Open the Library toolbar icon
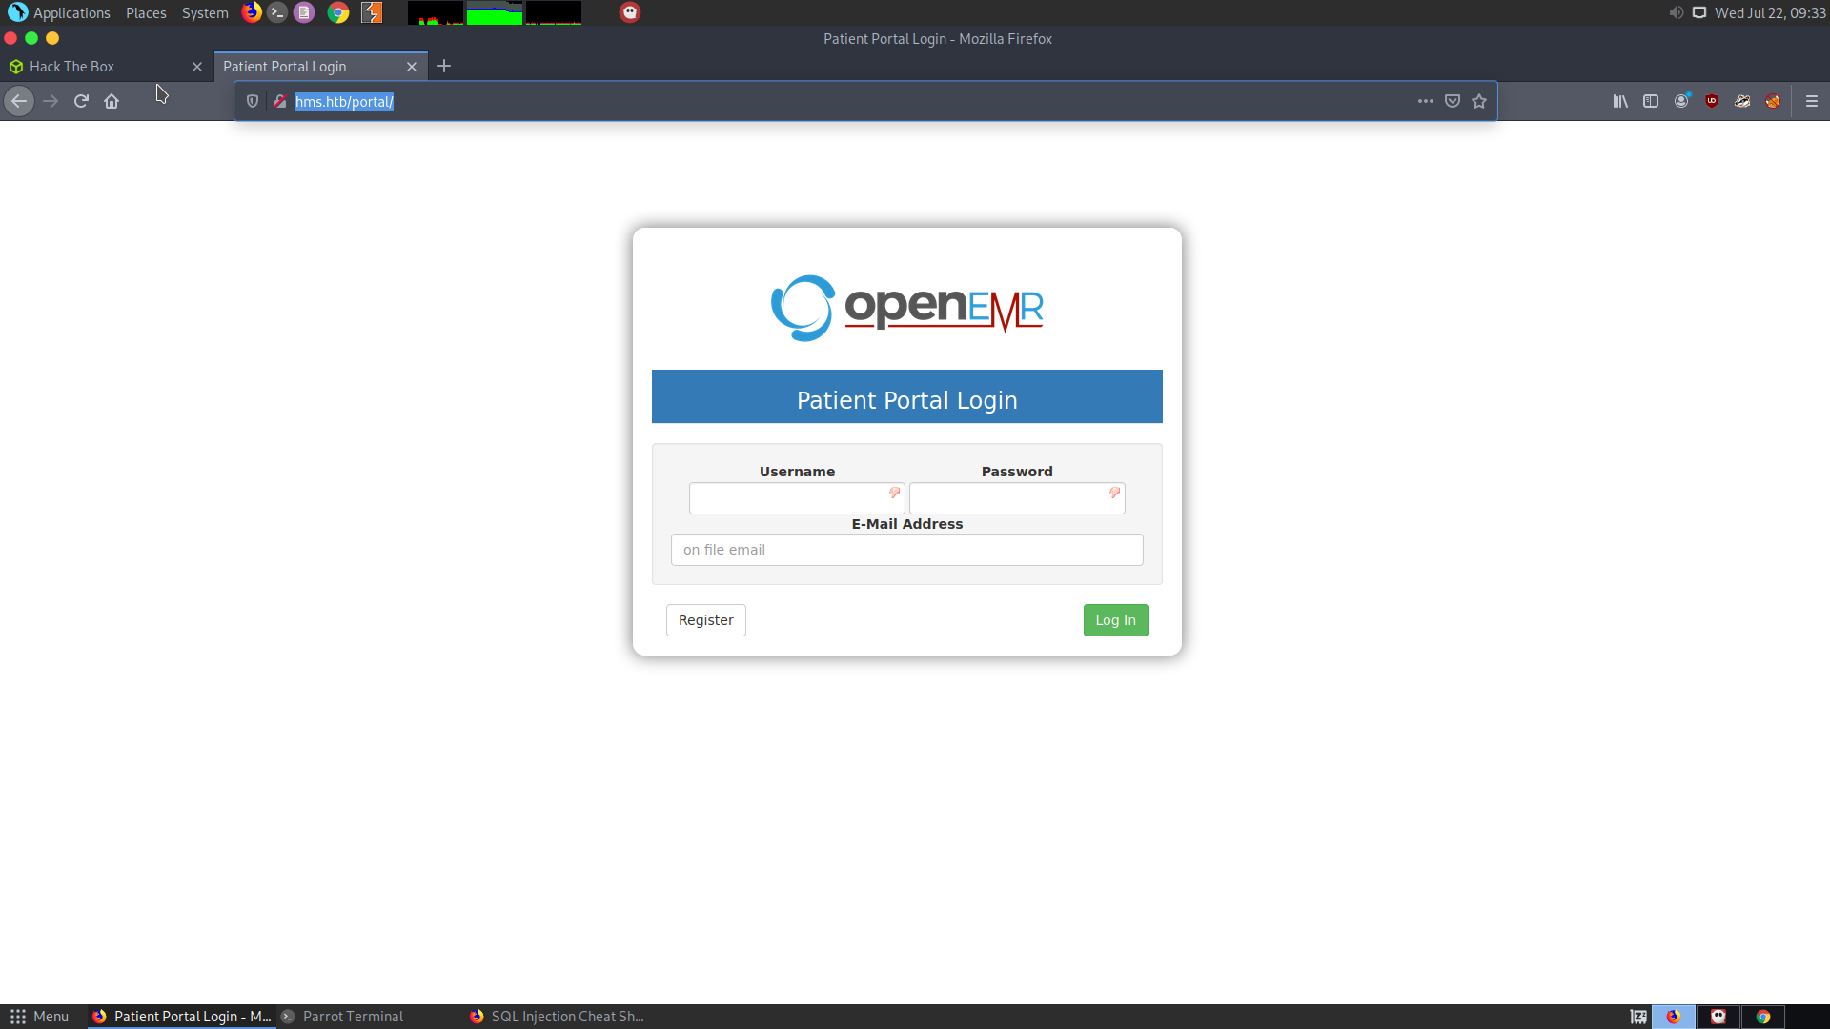This screenshot has height=1029, width=1830. coord(1620,101)
